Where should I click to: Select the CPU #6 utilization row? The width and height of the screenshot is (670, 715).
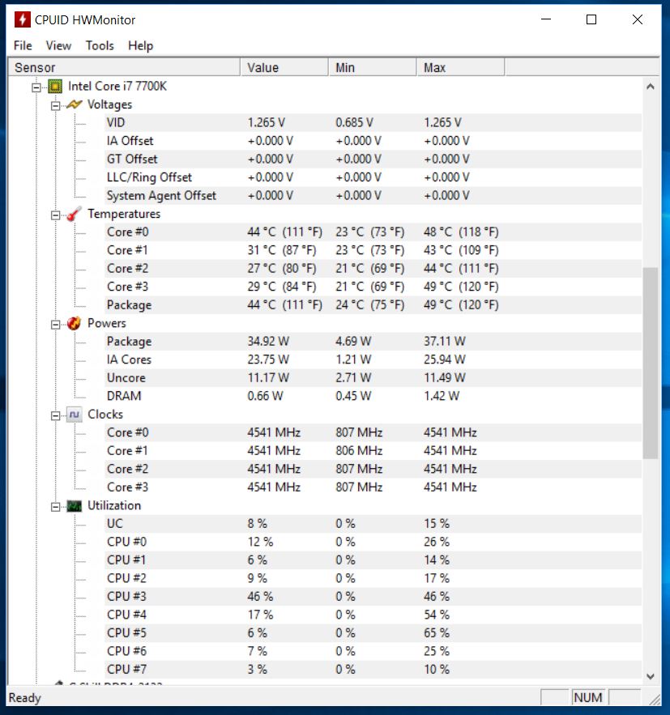(x=373, y=652)
